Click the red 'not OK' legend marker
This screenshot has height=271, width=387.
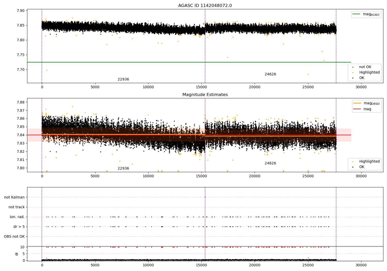coord(353,67)
